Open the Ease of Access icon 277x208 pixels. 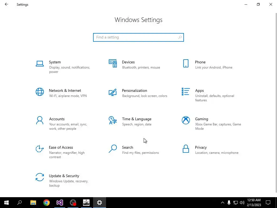39,149
